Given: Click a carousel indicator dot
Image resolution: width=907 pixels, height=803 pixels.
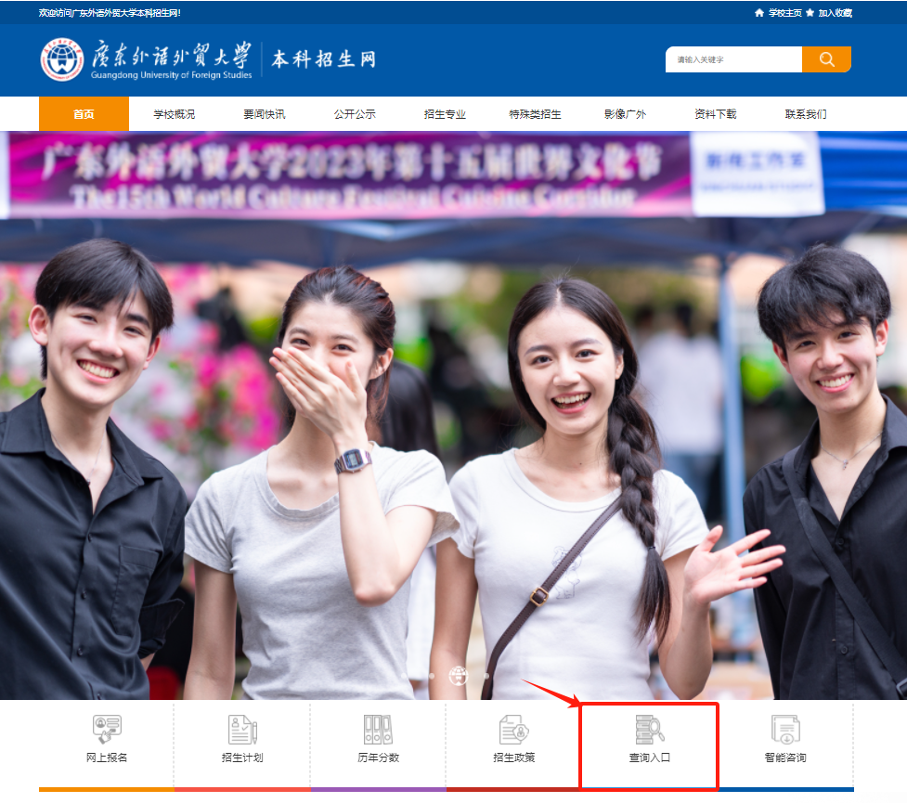Looking at the screenshot, I should pos(430,676).
